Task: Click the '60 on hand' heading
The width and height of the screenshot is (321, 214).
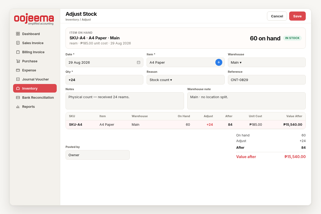Action: pyautogui.click(x=265, y=38)
